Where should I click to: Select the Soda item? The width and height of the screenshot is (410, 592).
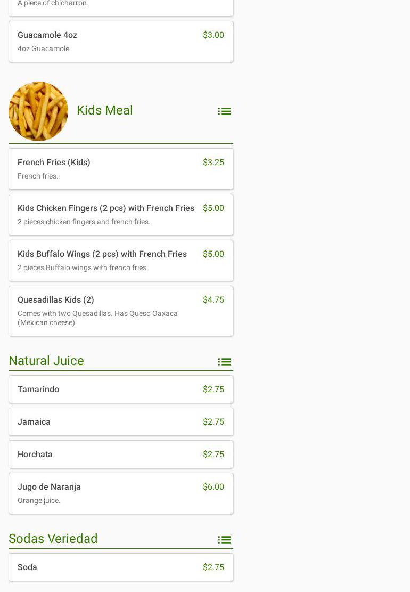tap(121, 567)
